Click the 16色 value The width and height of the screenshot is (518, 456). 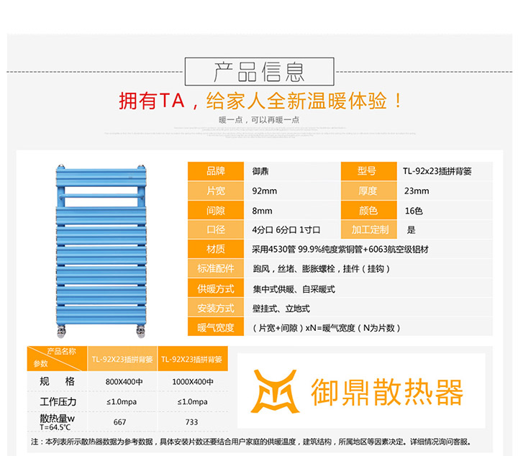point(414,211)
